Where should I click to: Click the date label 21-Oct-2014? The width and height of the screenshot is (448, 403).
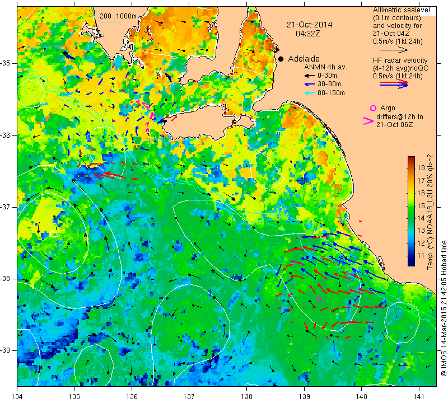pyautogui.click(x=310, y=25)
